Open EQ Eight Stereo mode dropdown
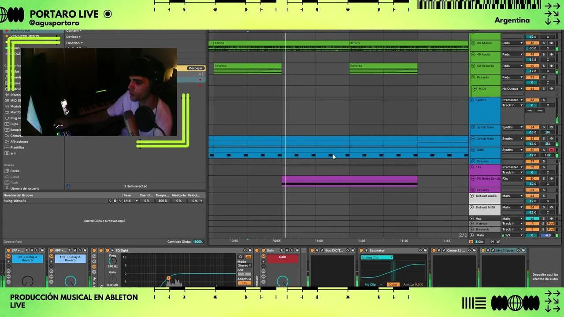 point(245,265)
